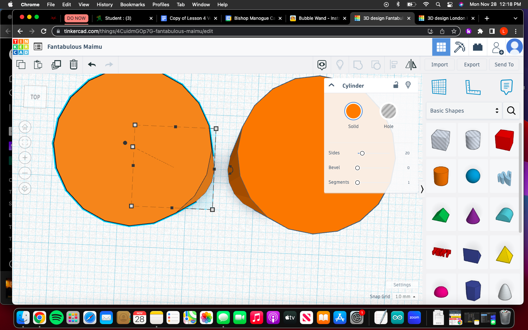Set the Cylinder to Solid
The height and width of the screenshot is (330, 528).
353,111
